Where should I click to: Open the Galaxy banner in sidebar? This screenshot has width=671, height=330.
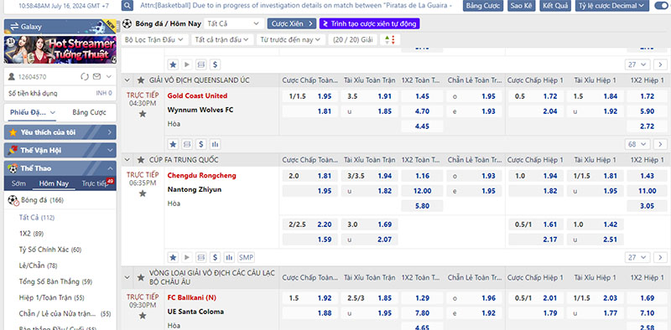(x=60, y=27)
